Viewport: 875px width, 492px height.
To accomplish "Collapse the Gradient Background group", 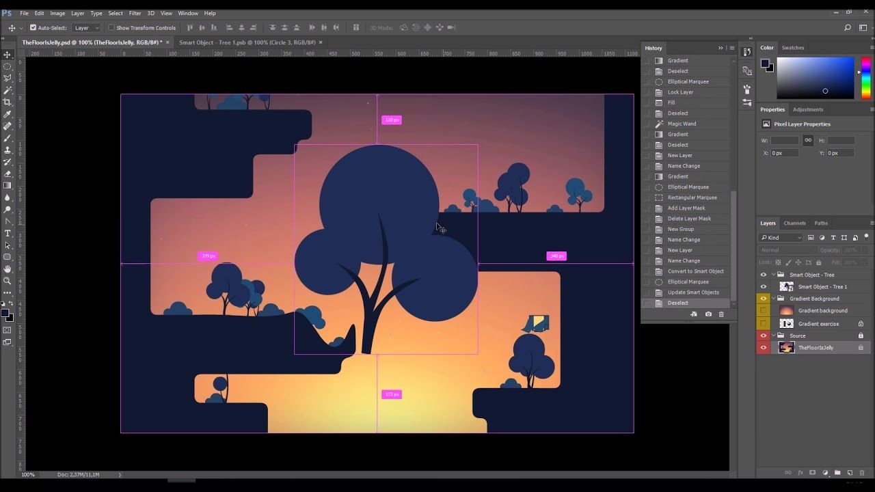I will 774,299.
